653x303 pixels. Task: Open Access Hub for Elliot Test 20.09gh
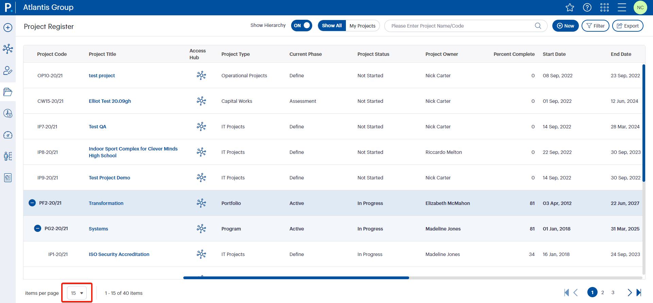201,101
